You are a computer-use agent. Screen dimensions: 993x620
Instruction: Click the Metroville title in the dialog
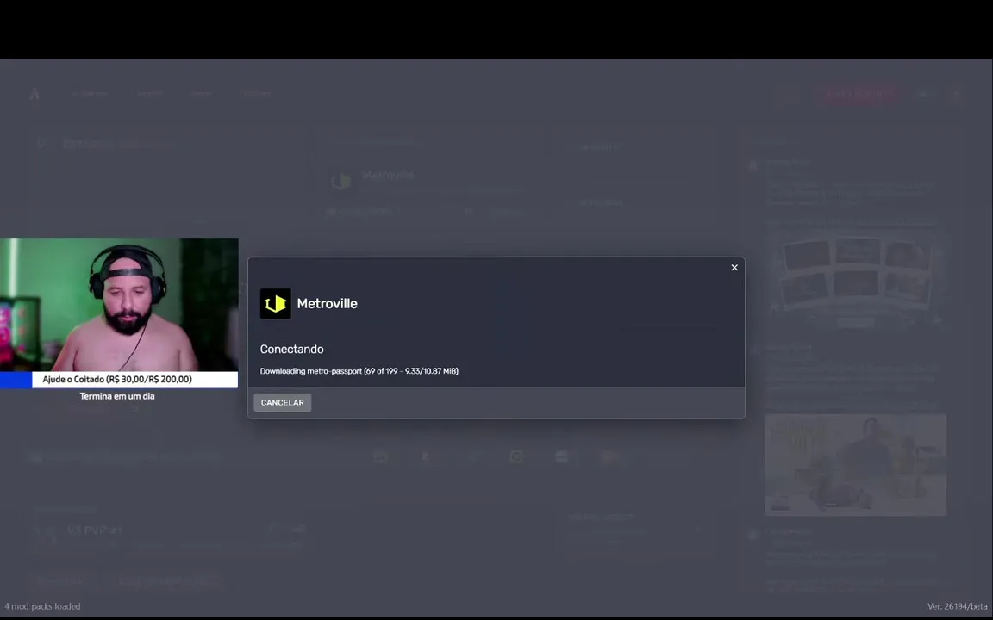click(327, 304)
